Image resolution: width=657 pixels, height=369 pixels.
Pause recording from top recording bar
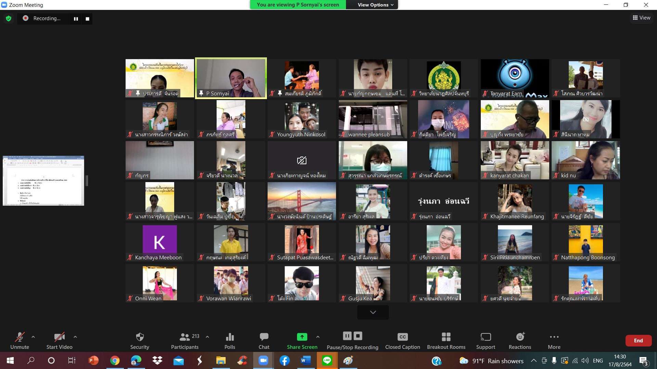pyautogui.click(x=76, y=19)
